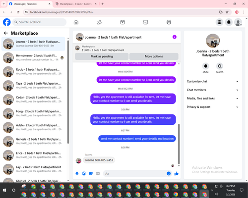Screen dimensions: 248x198
Task: Open the emoji picker in the message box
Action: (x=169, y=173)
